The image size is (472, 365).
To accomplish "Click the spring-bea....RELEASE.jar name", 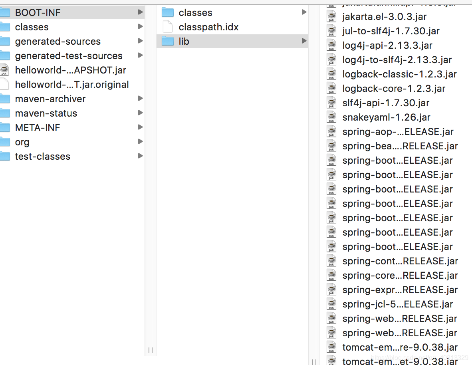I will [x=400, y=146].
